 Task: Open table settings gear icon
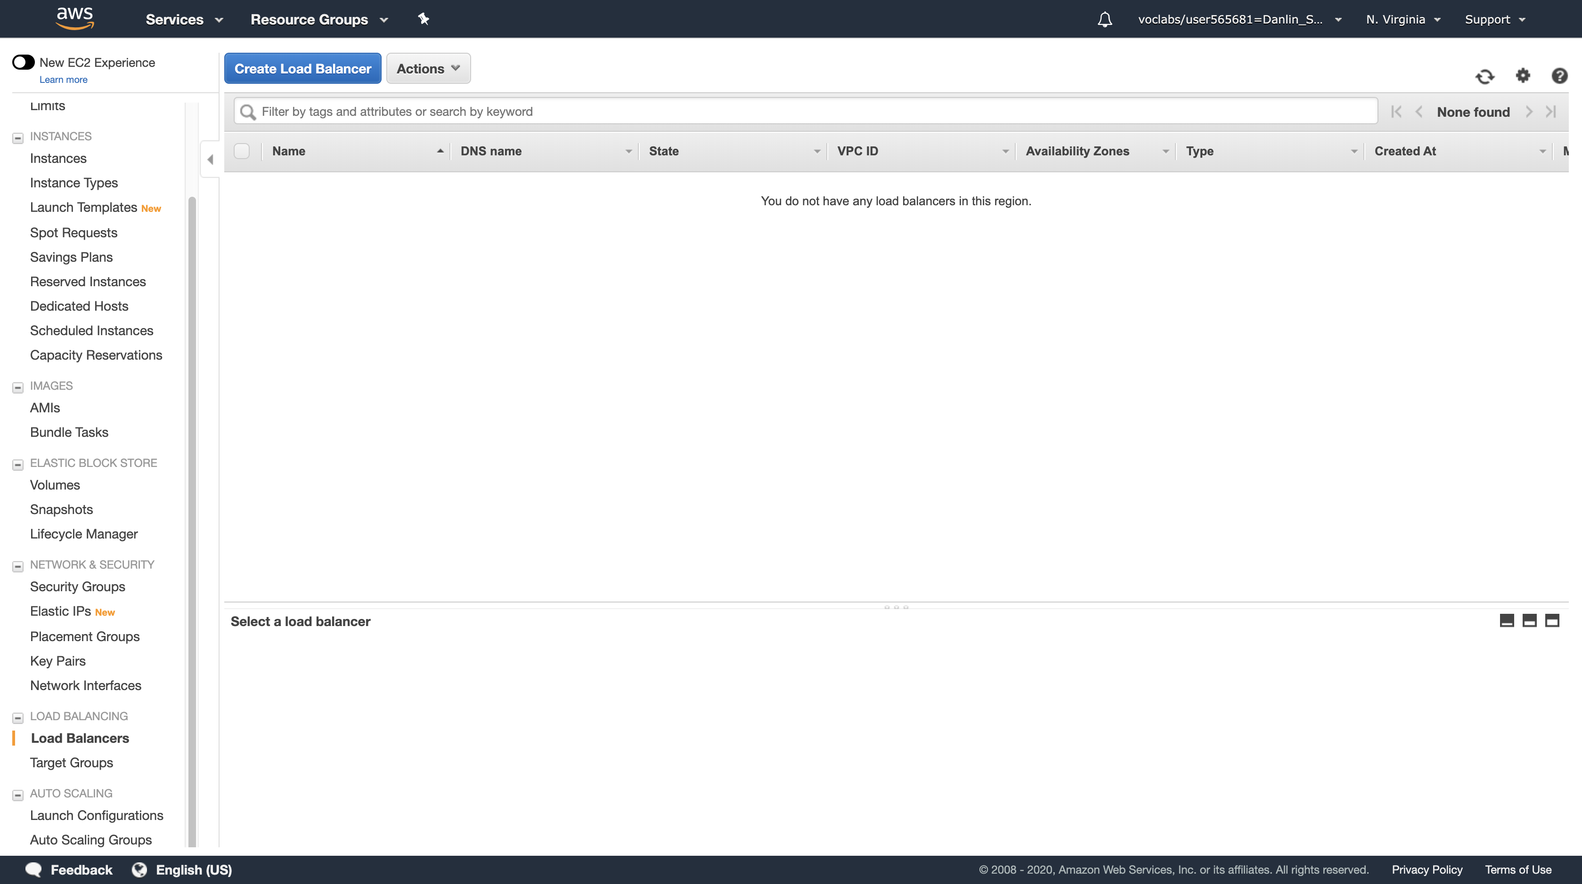tap(1523, 75)
